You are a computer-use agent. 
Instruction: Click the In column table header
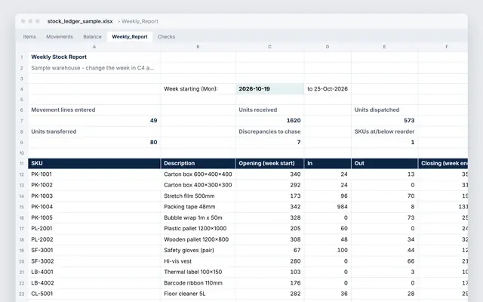[328, 163]
